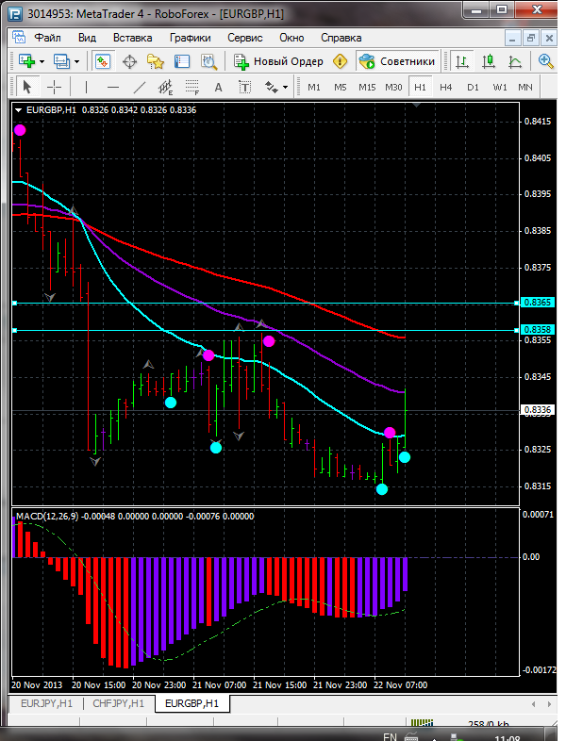This screenshot has width=566, height=741.
Task: Click the chart tabs scroll left arrow
Action: click(533, 704)
